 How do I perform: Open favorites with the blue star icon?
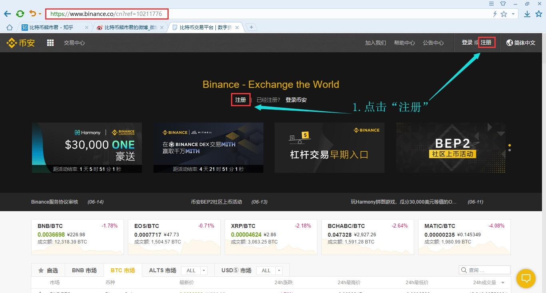pos(538,14)
